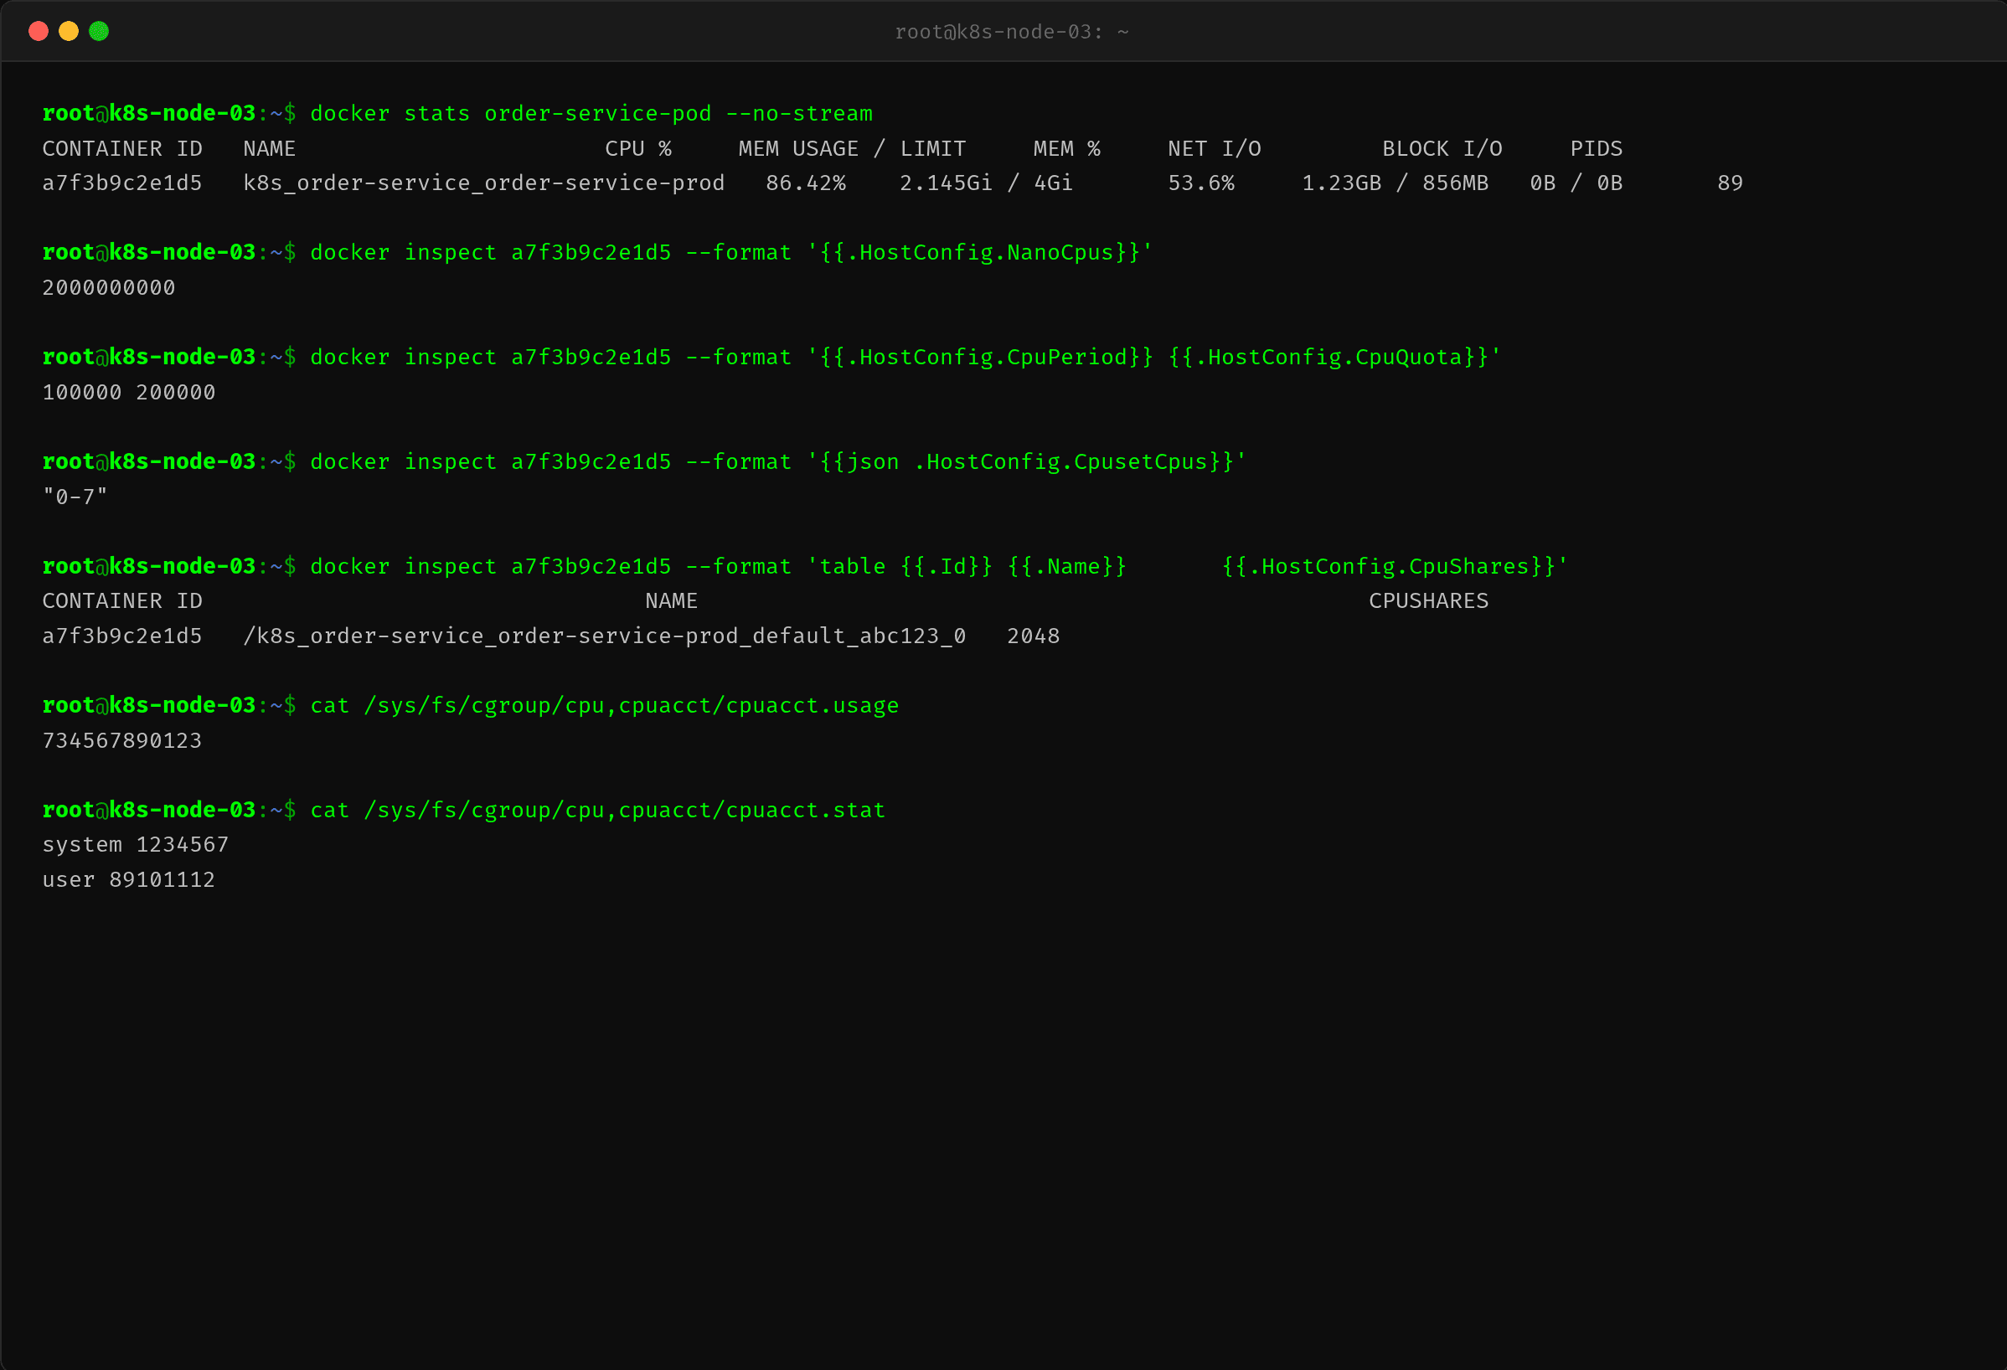Click the 86.42% CPU value
This screenshot has width=2007, height=1370.
(806, 183)
